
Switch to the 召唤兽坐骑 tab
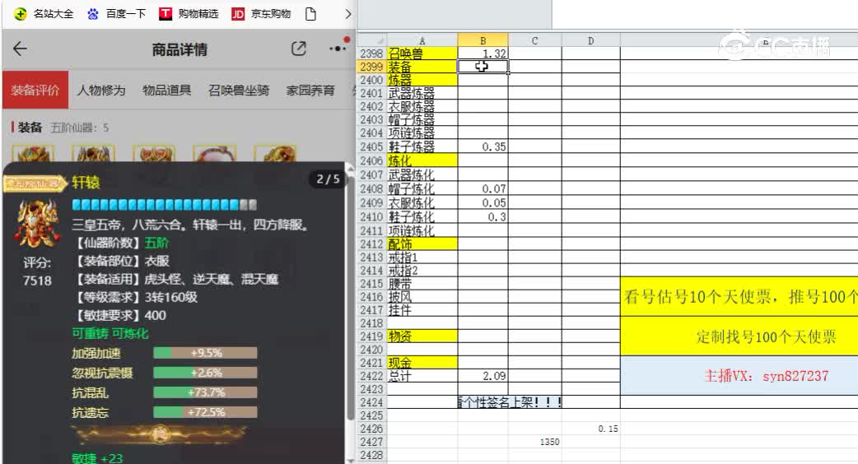click(x=239, y=90)
